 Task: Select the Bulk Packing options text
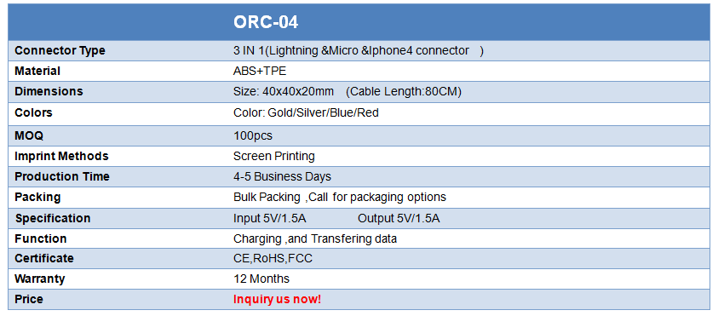coord(339,198)
